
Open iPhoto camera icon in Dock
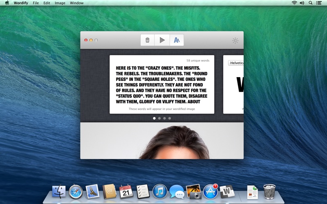(194, 191)
